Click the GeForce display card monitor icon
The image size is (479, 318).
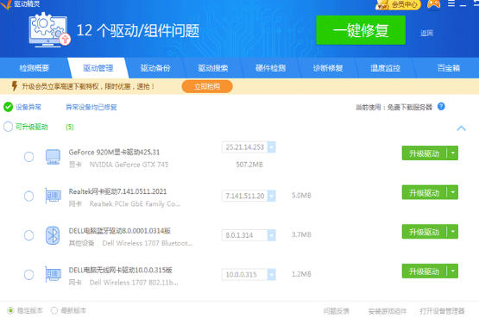click(53, 157)
